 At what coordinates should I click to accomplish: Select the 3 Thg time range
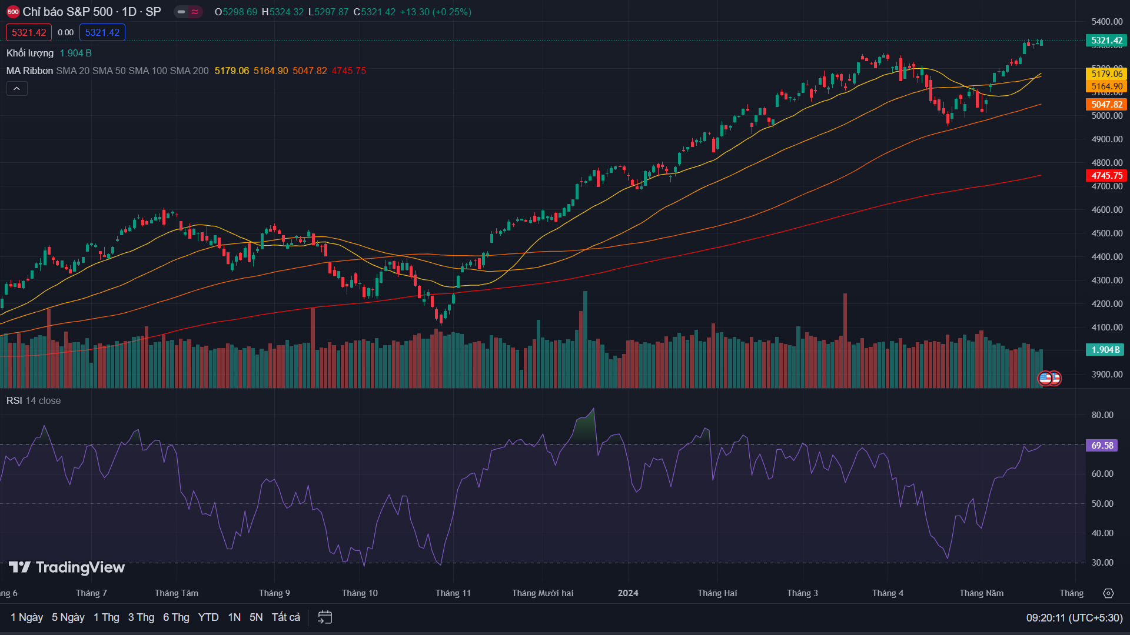[x=141, y=617]
